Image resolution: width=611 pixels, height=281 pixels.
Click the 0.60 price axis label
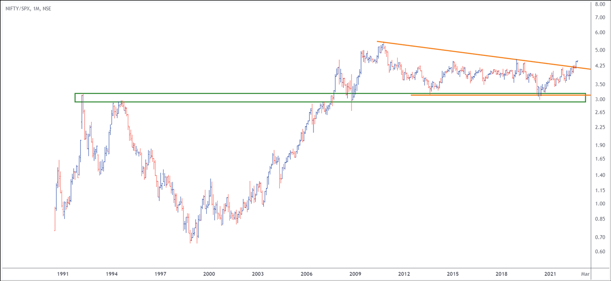pyautogui.click(x=600, y=251)
